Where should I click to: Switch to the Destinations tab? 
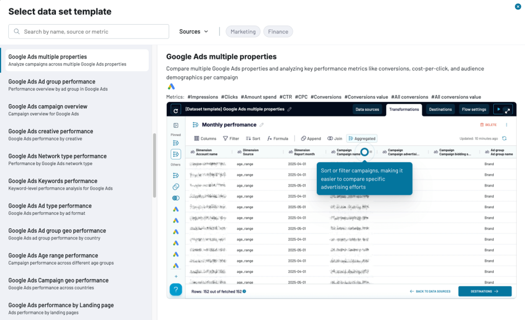(x=440, y=109)
